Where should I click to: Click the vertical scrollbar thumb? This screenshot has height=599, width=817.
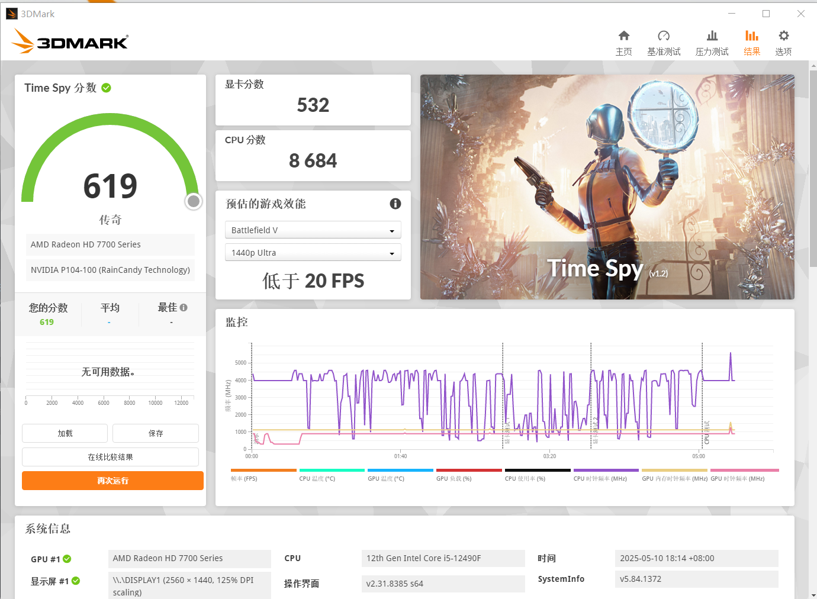click(813, 168)
